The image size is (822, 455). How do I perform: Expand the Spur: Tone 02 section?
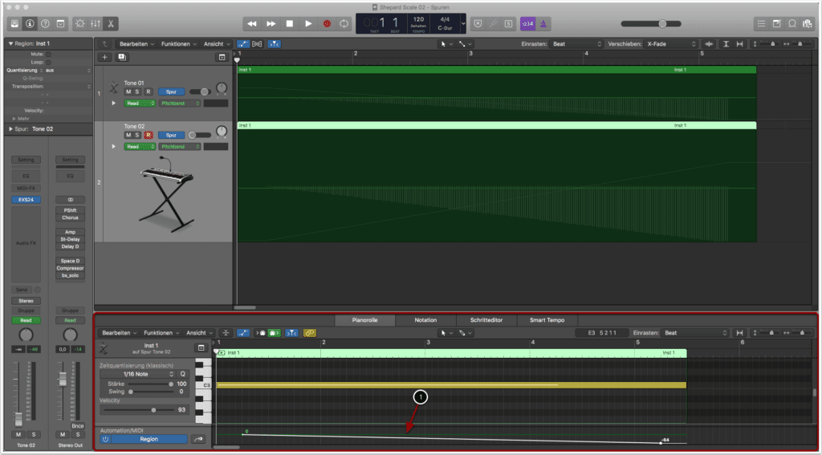(x=10, y=128)
